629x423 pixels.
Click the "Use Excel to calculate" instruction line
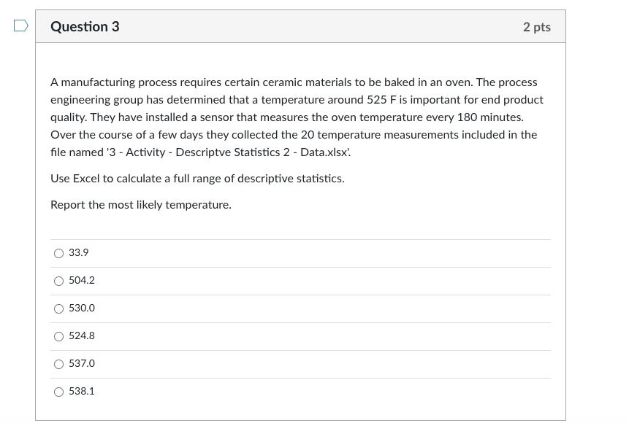[197, 179]
